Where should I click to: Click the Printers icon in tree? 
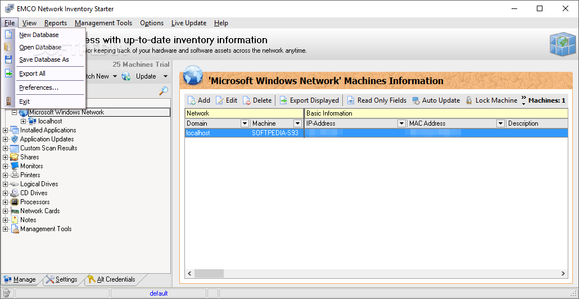(15, 175)
